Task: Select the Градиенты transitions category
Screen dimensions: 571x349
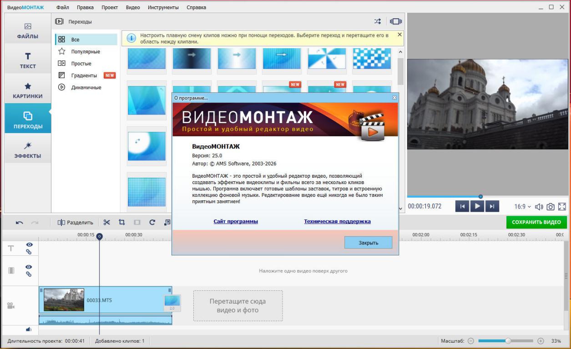Action: tap(84, 75)
